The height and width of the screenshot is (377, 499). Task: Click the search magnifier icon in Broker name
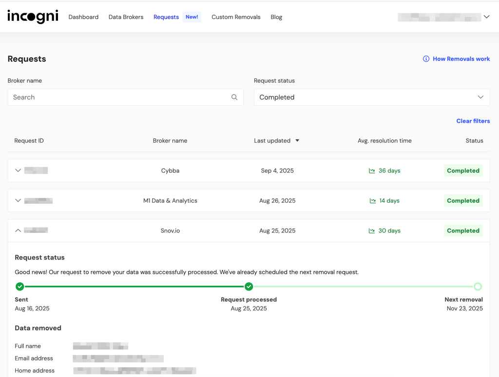click(x=234, y=97)
